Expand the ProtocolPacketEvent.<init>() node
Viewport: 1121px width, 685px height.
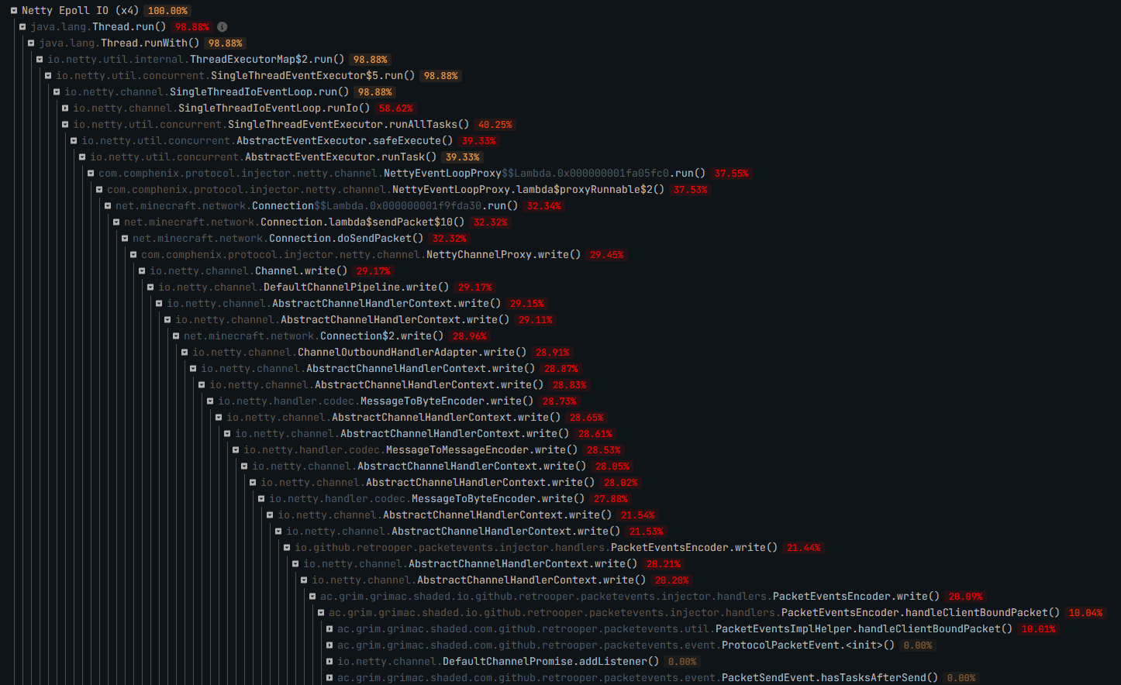[x=329, y=645]
